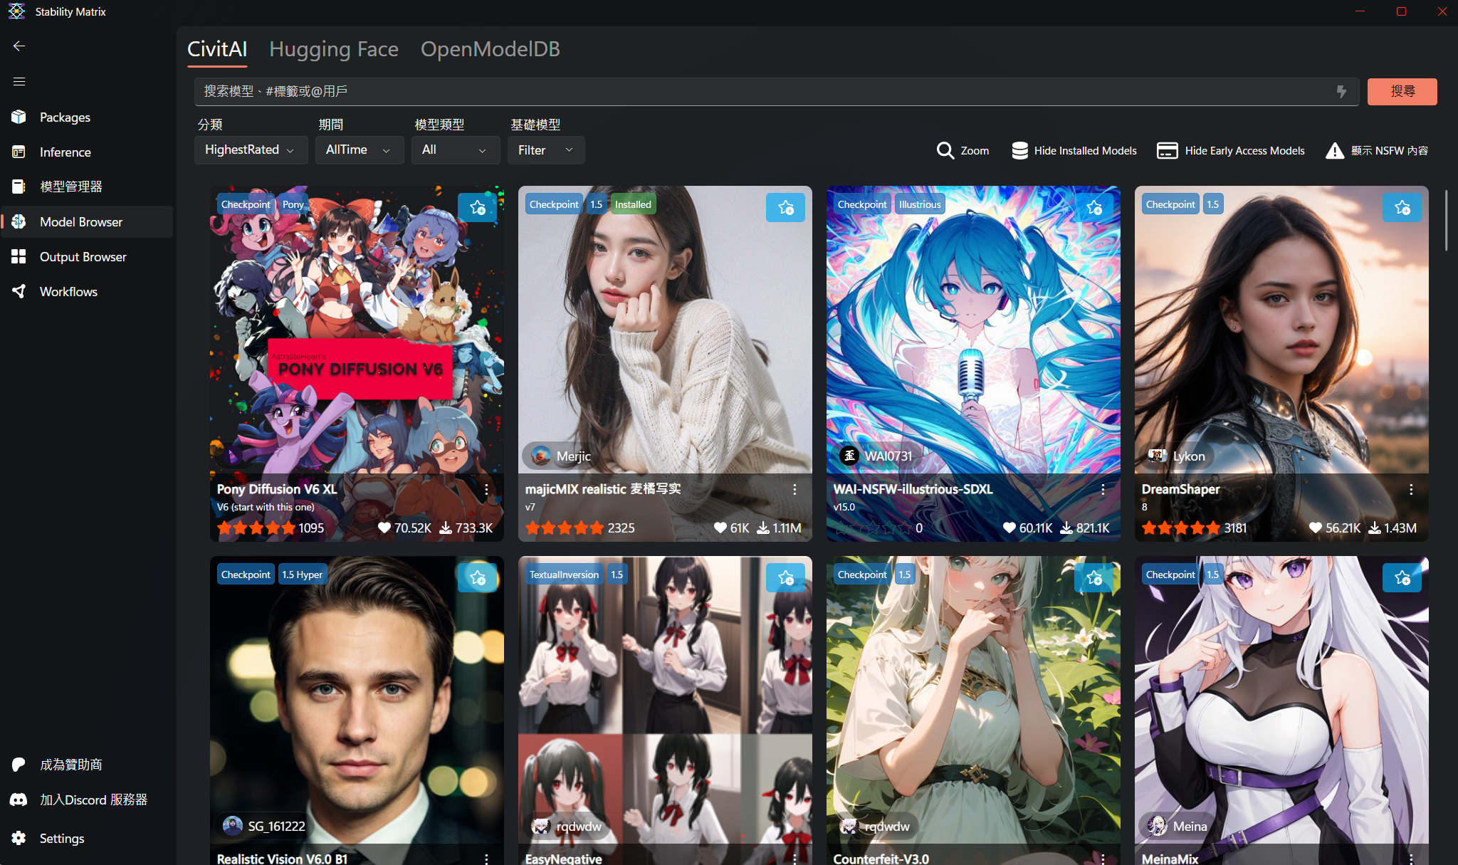The height and width of the screenshot is (865, 1458).
Task: Toggle Hide Early Access Models
Action: click(x=1230, y=151)
